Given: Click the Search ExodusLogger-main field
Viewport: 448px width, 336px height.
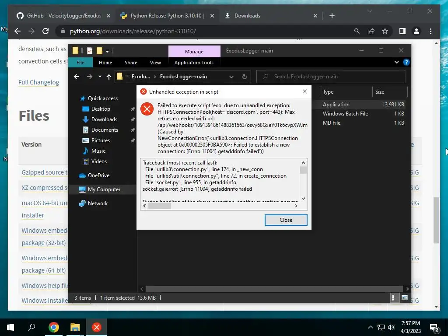Looking at the screenshot, I should tap(331, 77).
